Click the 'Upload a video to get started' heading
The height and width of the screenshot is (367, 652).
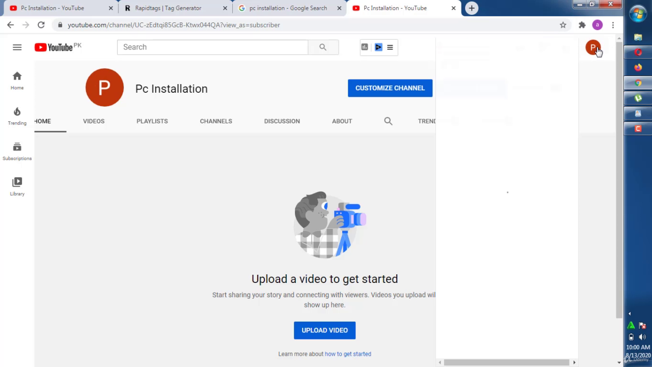pos(324,279)
